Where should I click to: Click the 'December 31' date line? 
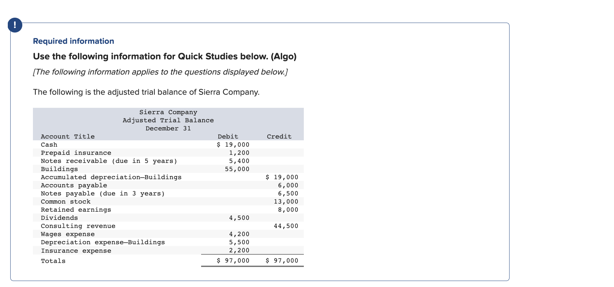pos(168,128)
